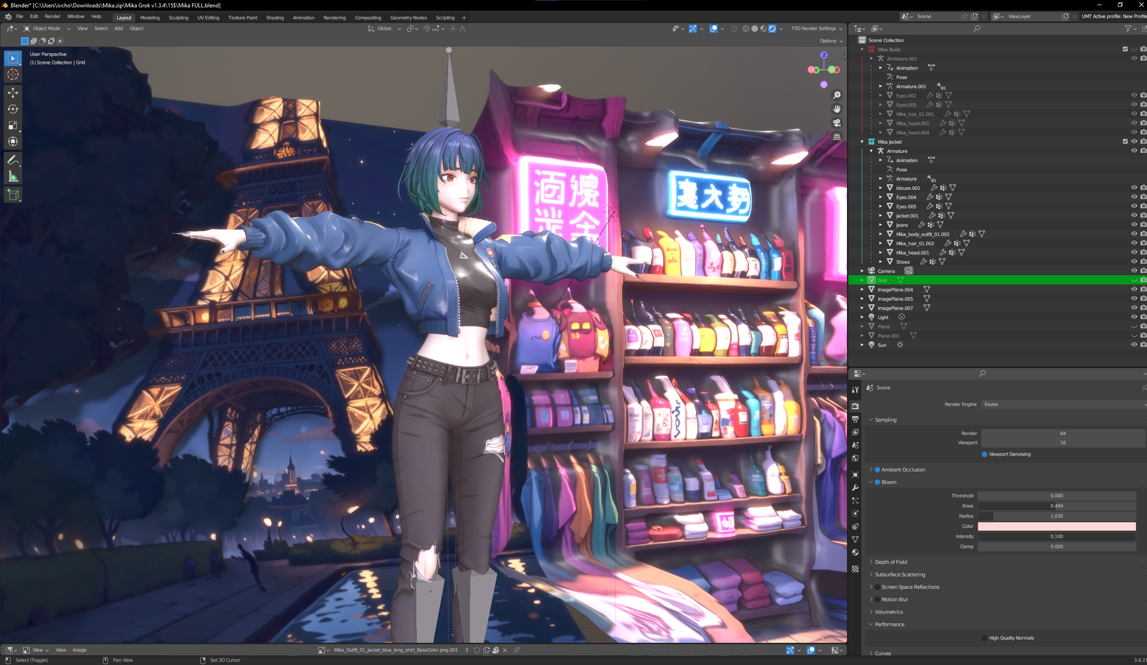Switch to the Shading workspace tab
The width and height of the screenshot is (1147, 665).
coord(275,18)
